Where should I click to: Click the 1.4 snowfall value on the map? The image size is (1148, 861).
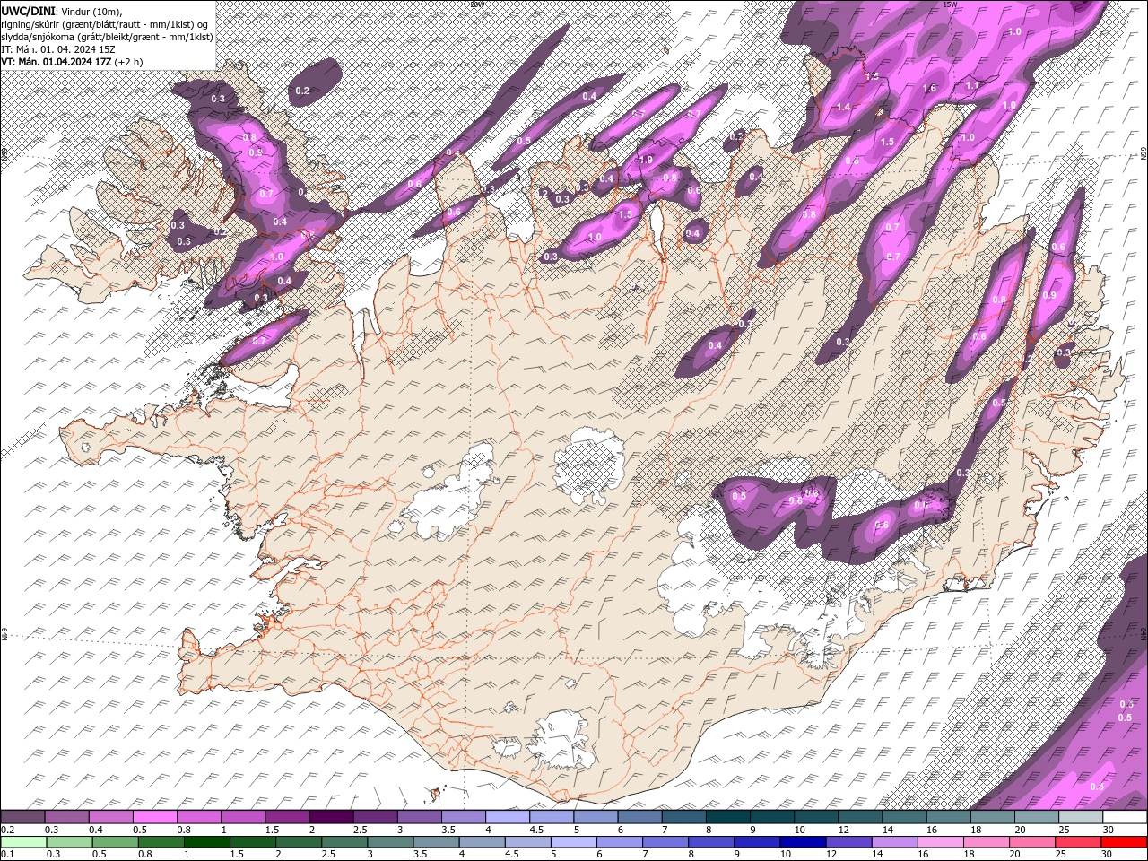click(843, 107)
